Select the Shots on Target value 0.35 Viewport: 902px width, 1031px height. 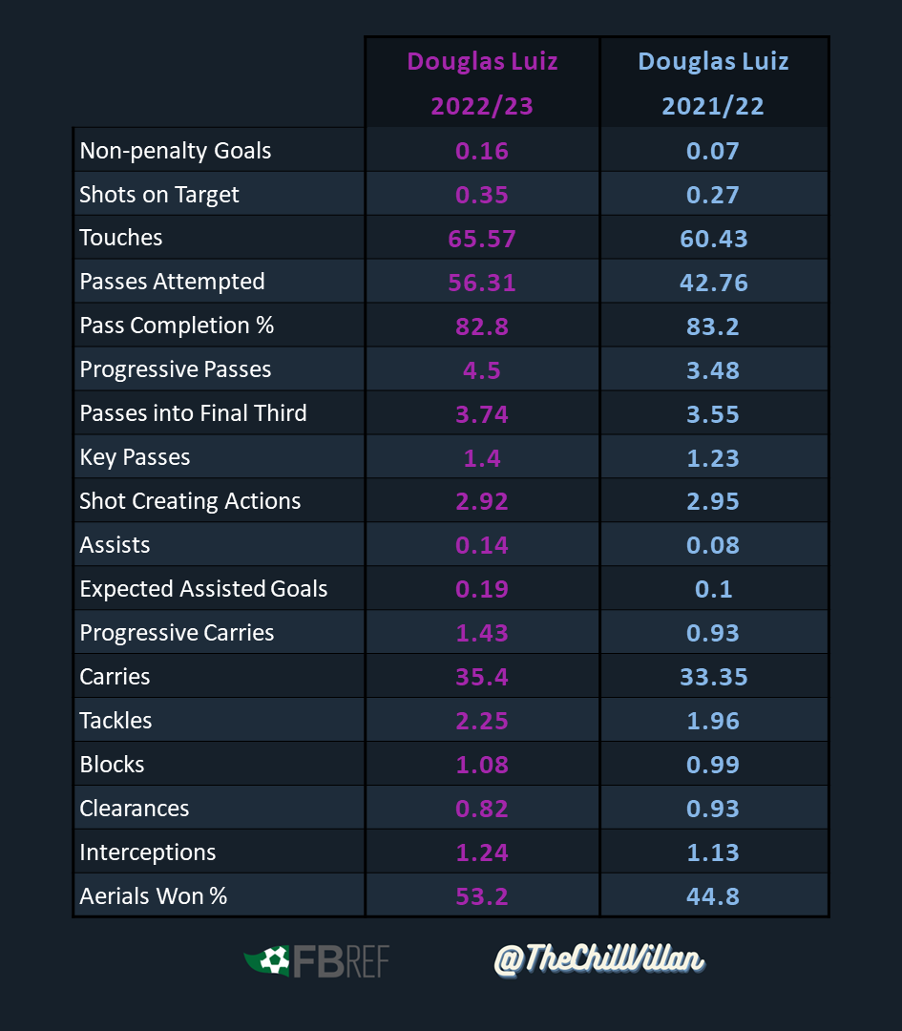482,196
